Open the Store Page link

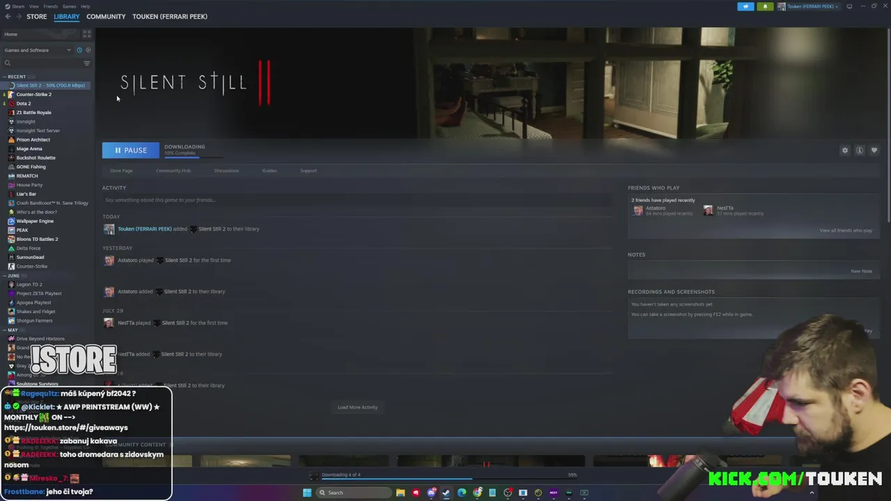(x=121, y=170)
